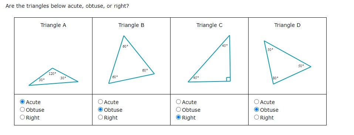The image size is (354, 135).
Task: Mark Triangle C as Acute
Action: [x=178, y=102]
